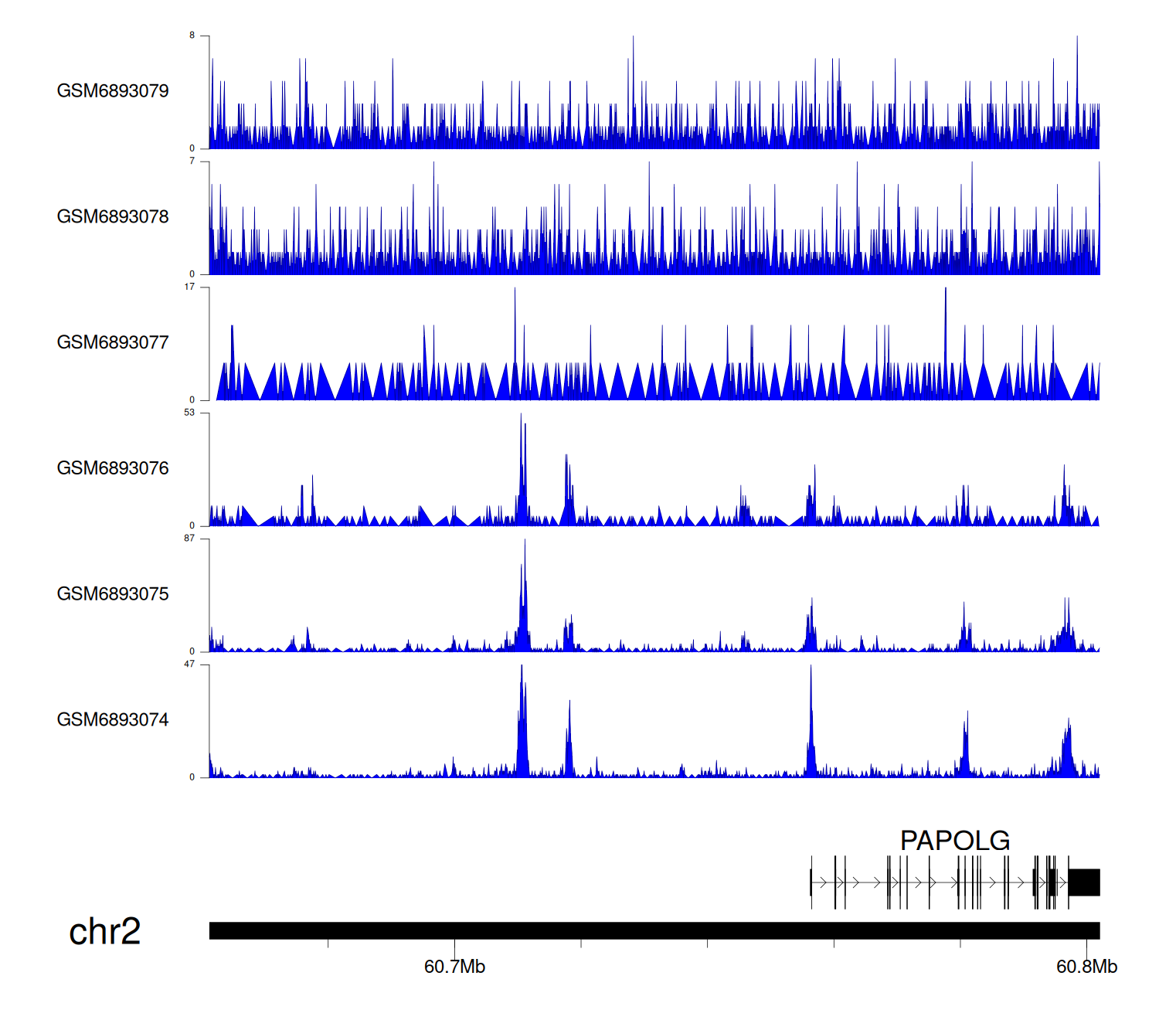Viewport: 1159px width, 1020px height.
Task: Select the GSM6893076 track label
Action: [x=113, y=468]
